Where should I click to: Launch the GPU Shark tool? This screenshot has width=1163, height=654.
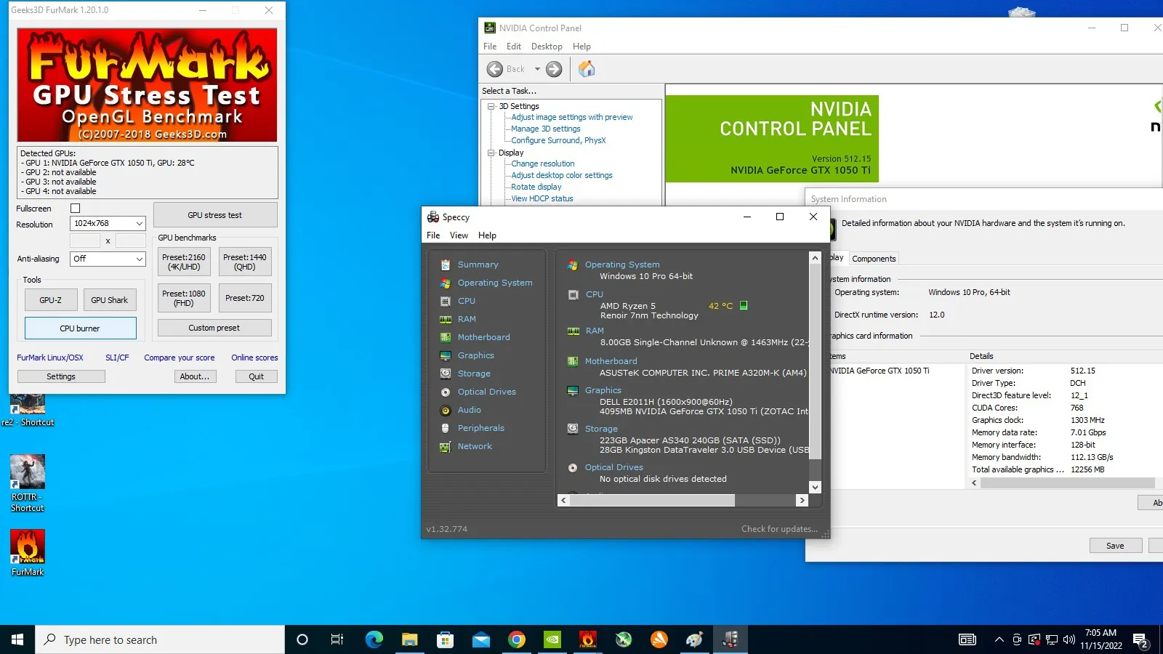[109, 300]
